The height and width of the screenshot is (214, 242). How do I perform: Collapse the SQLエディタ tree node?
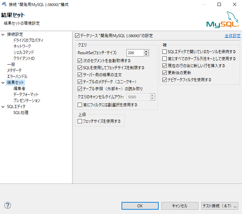pos(3,107)
